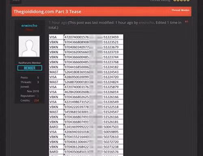Open the Thread Modes menu
The image size is (203, 156).
180,10
